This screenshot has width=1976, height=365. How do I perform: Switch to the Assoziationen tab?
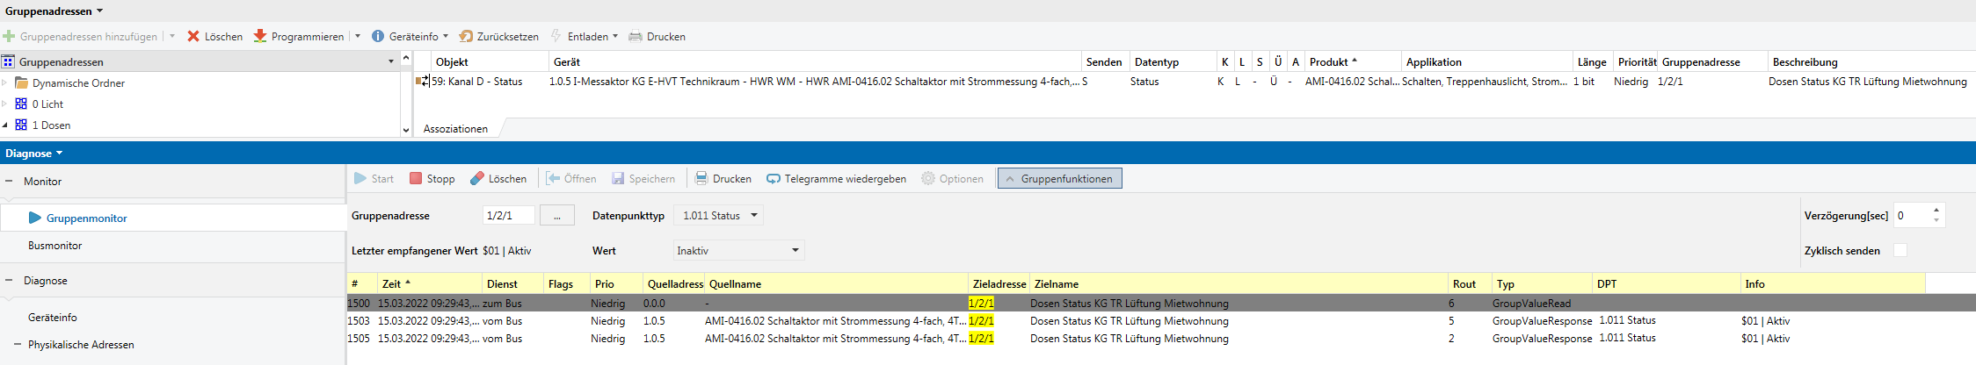(455, 129)
